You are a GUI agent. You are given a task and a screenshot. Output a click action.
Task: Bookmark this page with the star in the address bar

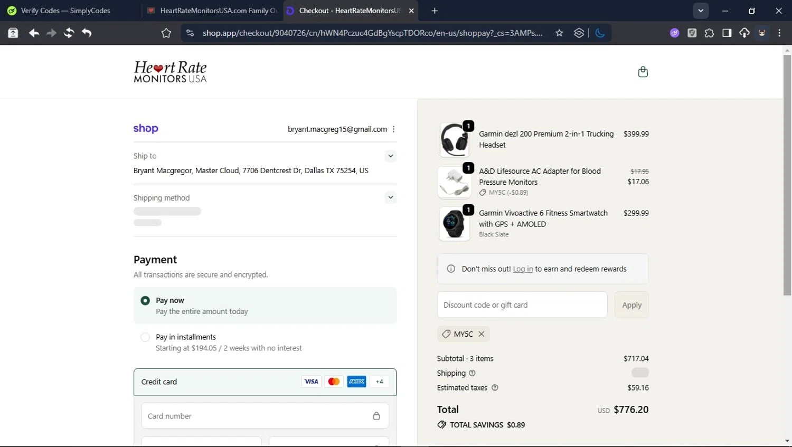[559, 33]
